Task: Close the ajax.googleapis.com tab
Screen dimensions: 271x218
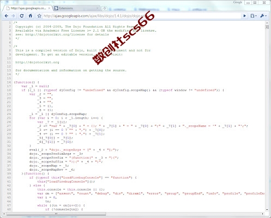Action: point(49,8)
